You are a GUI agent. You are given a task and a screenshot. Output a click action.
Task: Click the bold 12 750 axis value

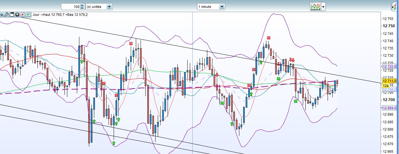389,26
